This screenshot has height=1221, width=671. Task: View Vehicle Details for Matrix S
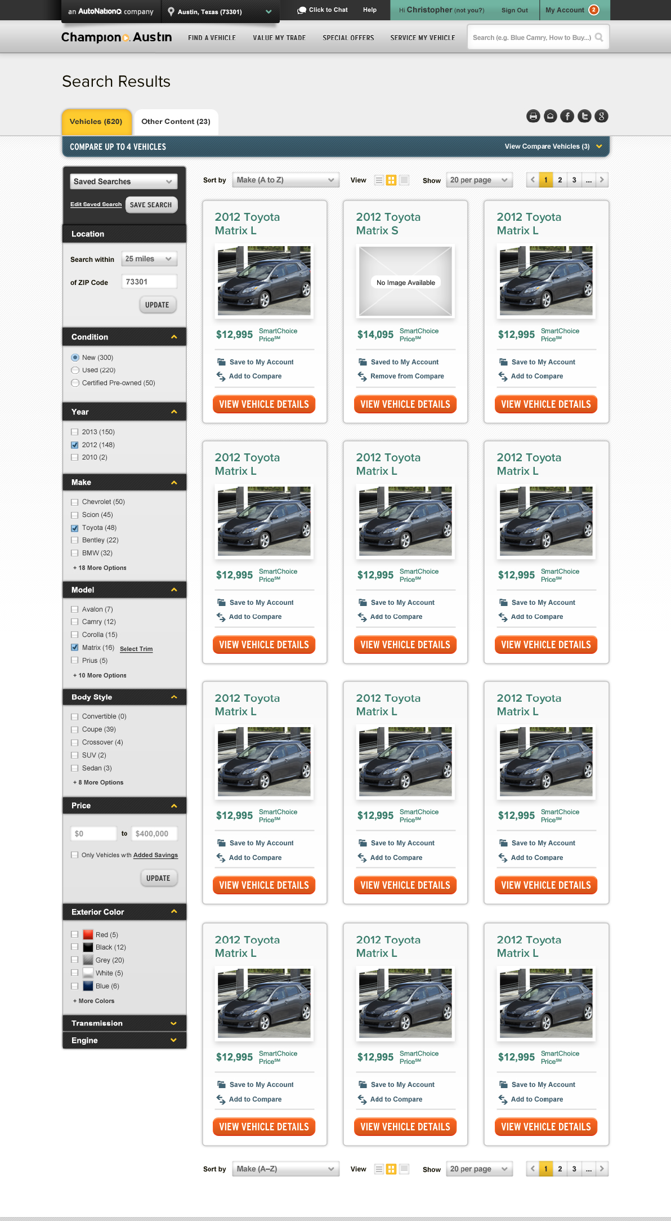[x=405, y=404]
